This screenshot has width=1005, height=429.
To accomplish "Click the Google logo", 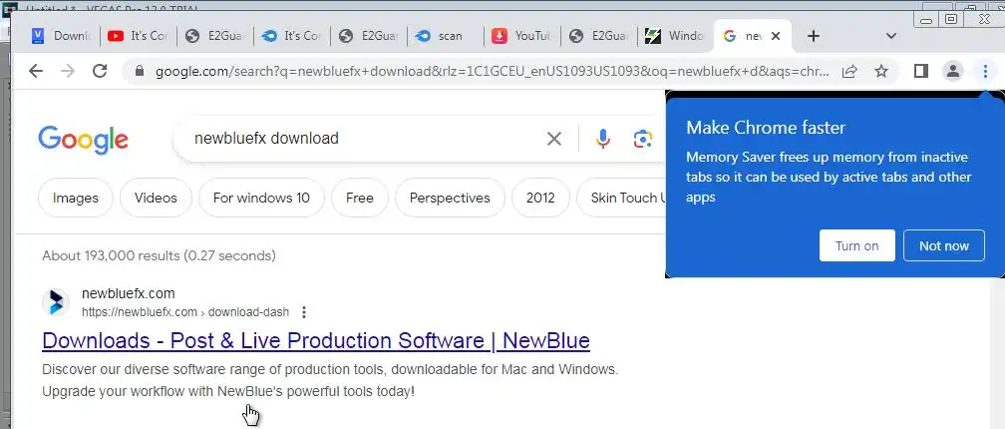I will 84,140.
